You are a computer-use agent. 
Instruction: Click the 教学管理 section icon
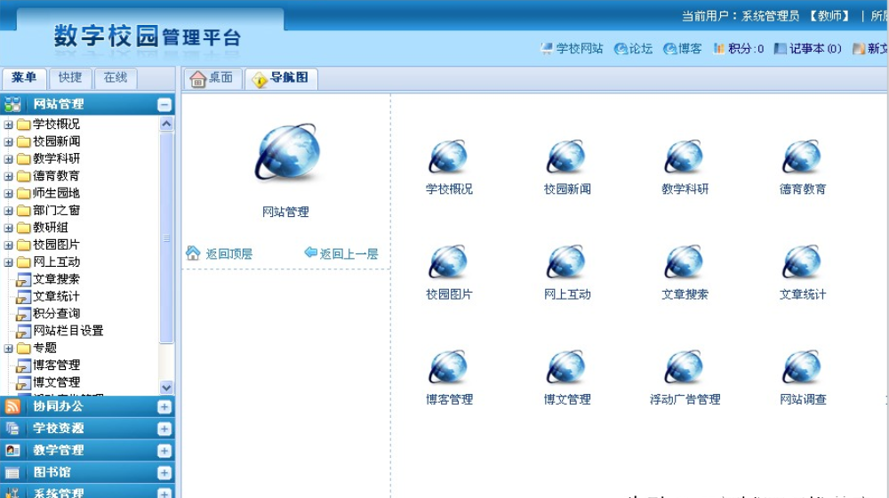coord(12,450)
